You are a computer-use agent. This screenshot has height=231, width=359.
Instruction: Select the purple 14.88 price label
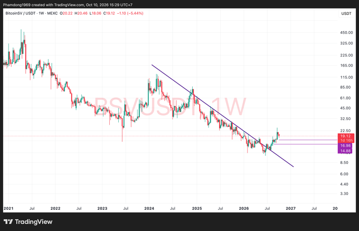tap(346, 151)
